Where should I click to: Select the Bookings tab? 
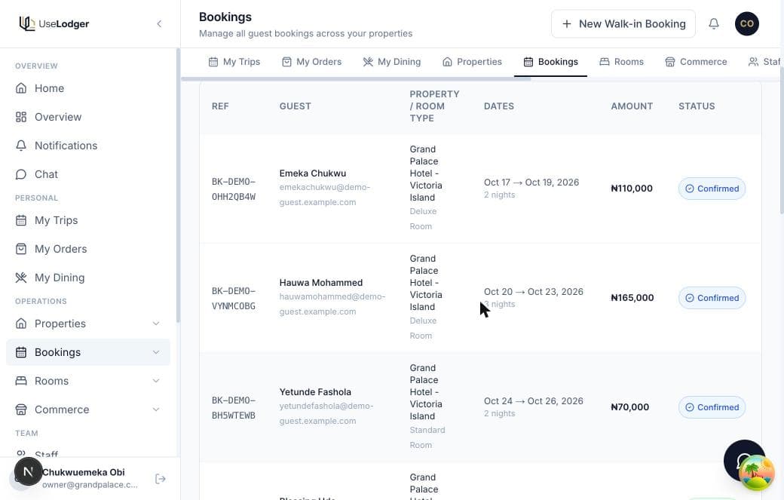click(550, 62)
